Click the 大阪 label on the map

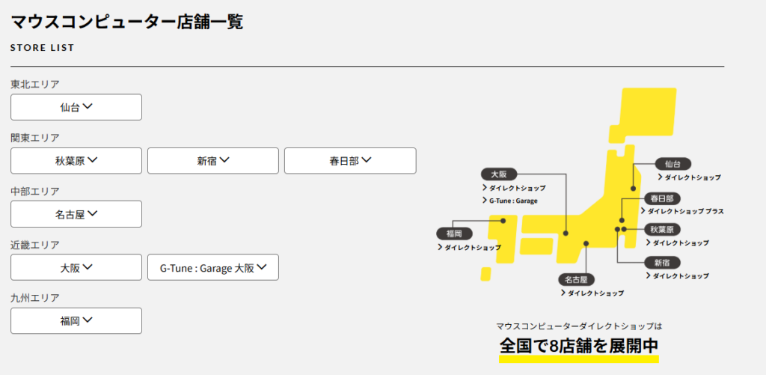coord(499,174)
